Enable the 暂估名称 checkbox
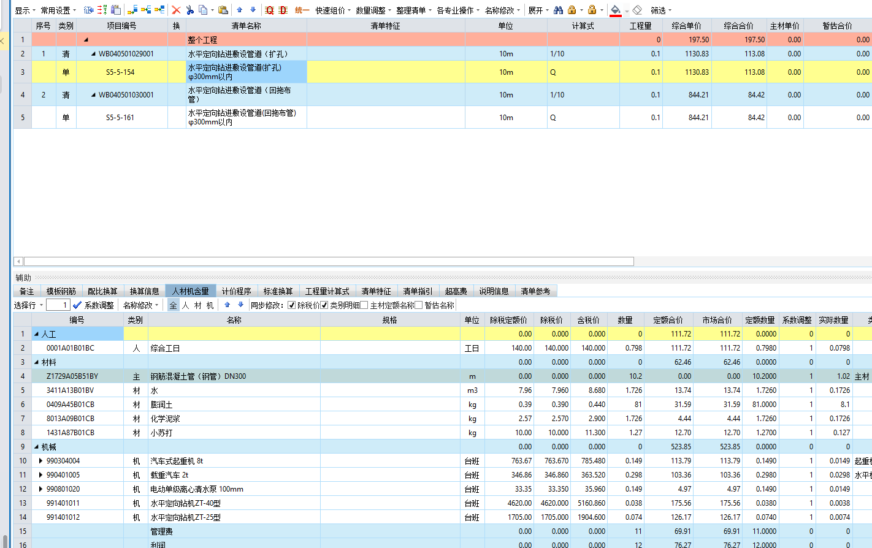The image size is (872, 548). (x=419, y=305)
